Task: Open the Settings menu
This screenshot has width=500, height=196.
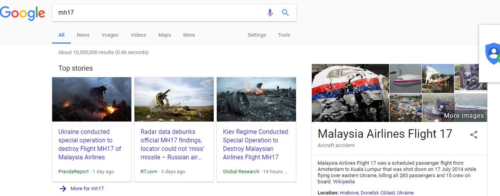Action: coord(257,35)
